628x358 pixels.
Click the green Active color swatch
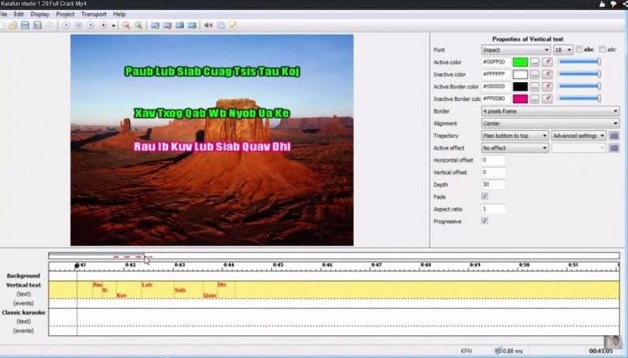pos(521,62)
